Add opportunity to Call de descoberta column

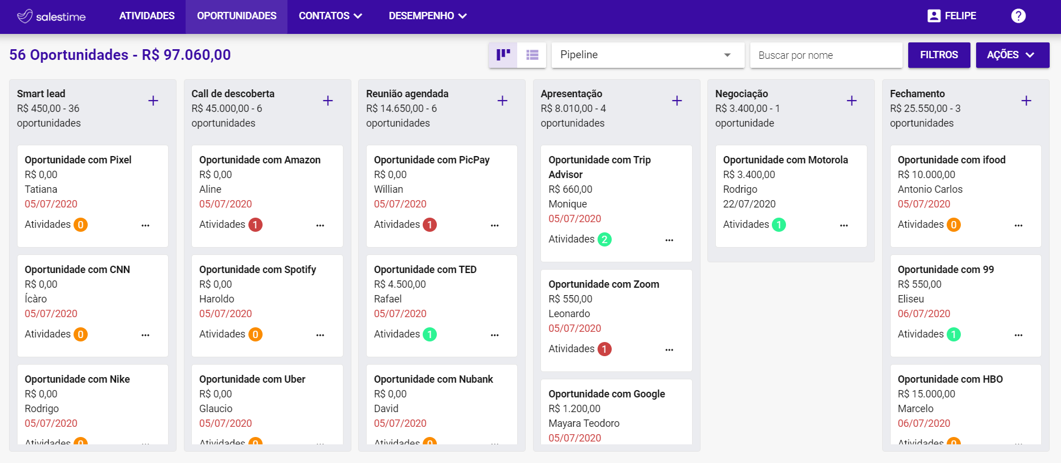point(328,101)
